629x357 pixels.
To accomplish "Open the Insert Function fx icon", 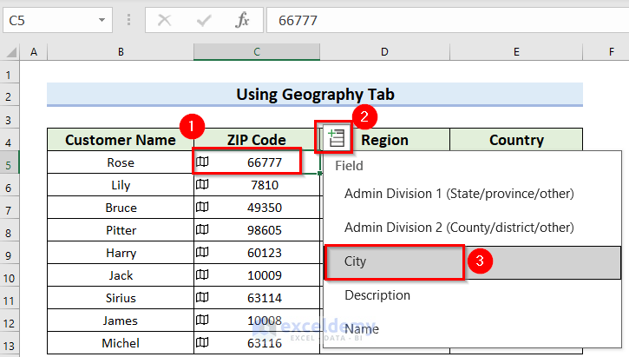I will (x=242, y=20).
